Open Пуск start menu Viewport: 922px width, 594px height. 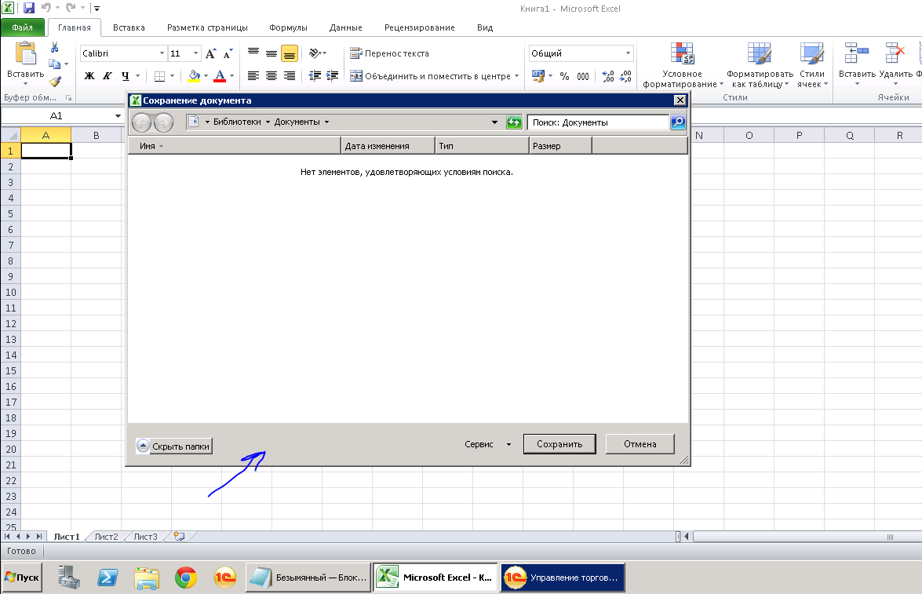22,578
